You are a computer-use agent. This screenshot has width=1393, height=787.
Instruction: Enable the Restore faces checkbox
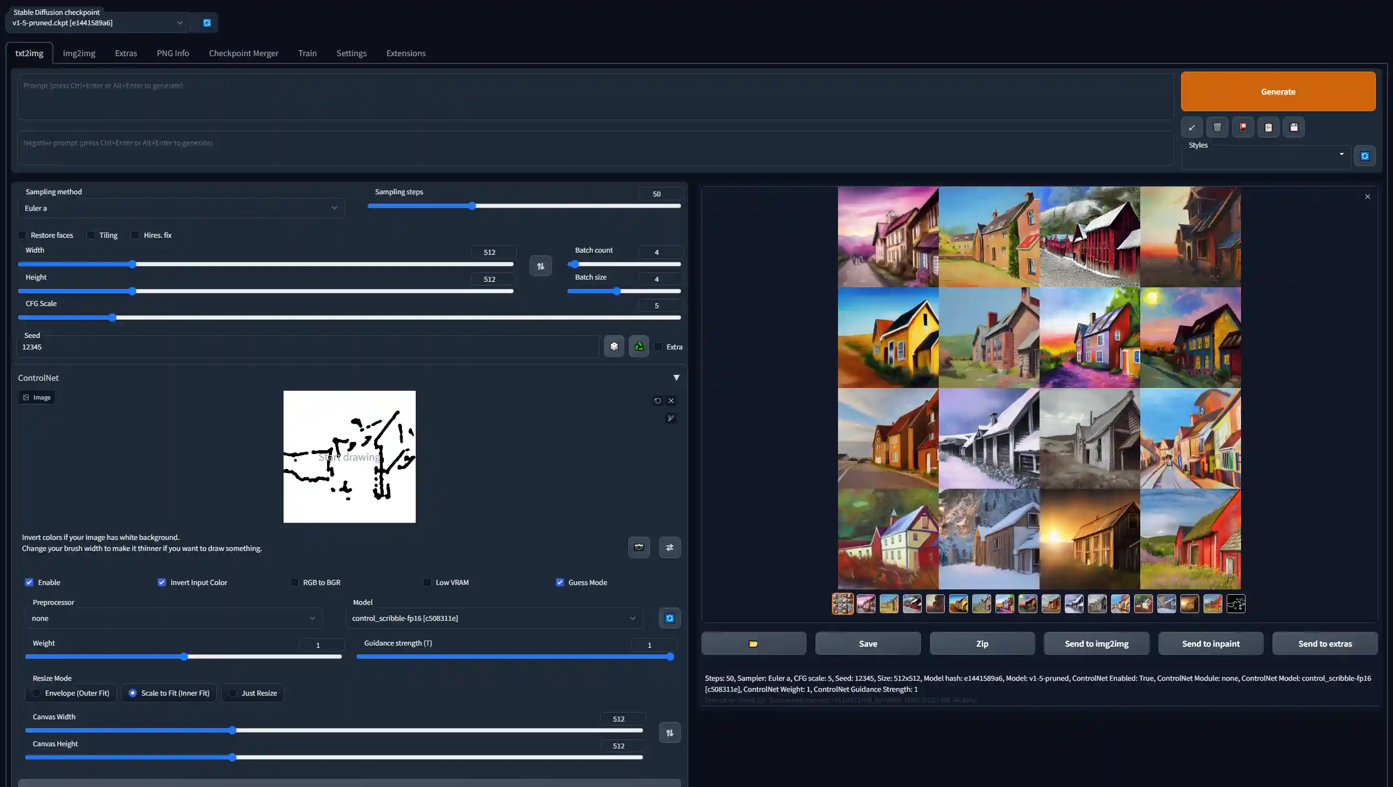pos(23,235)
